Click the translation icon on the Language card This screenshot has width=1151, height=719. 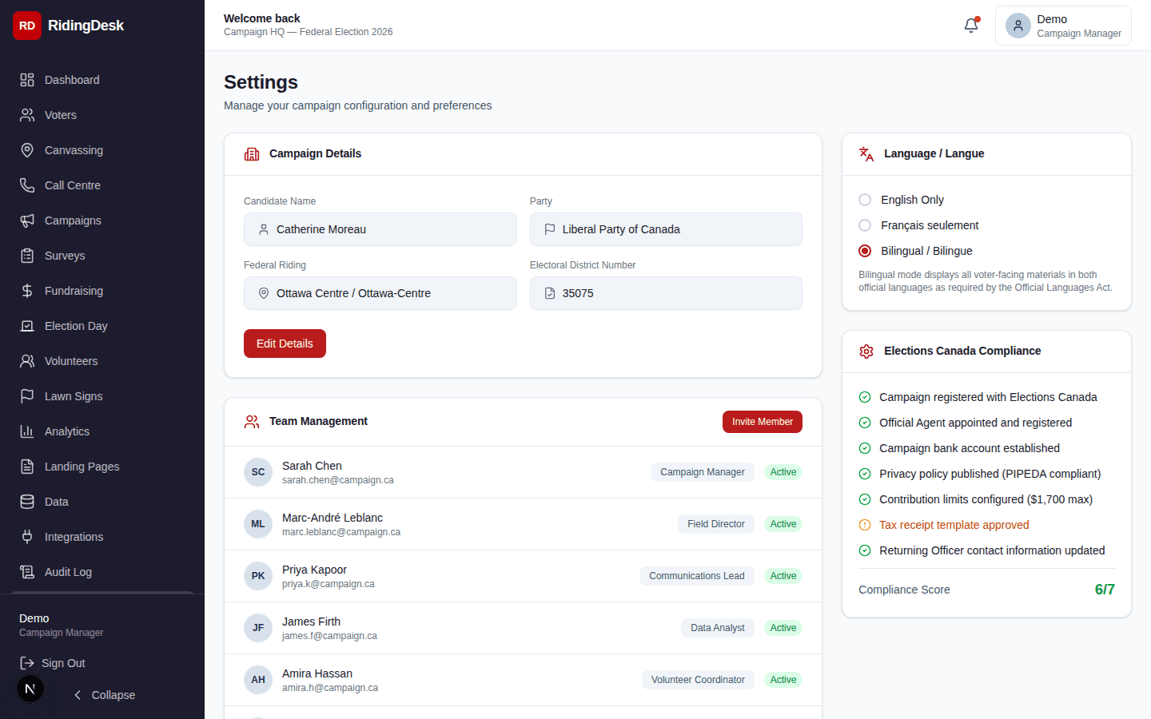[866, 153]
